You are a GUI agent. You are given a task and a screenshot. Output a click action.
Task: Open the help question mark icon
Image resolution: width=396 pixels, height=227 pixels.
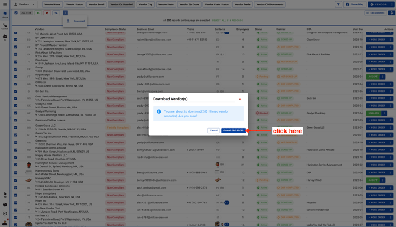coord(5,205)
